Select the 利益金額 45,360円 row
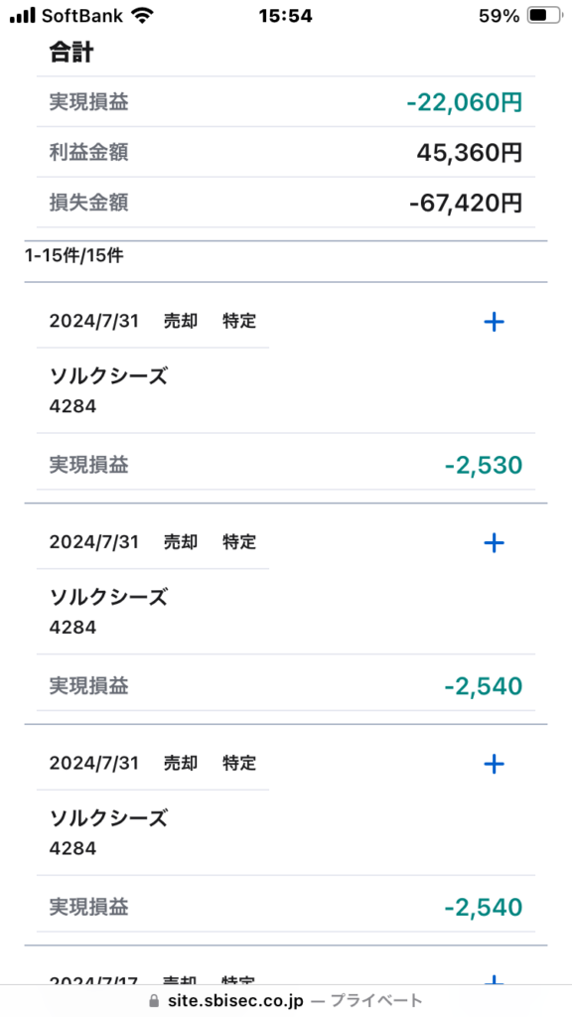This screenshot has height=1017, width=572. click(285, 152)
